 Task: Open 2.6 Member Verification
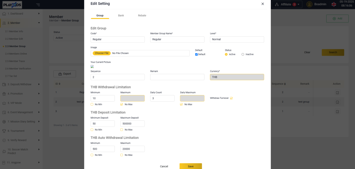(18, 68)
